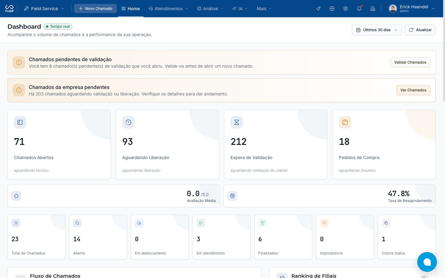Click the Finalizados label

pyautogui.click(x=268, y=253)
